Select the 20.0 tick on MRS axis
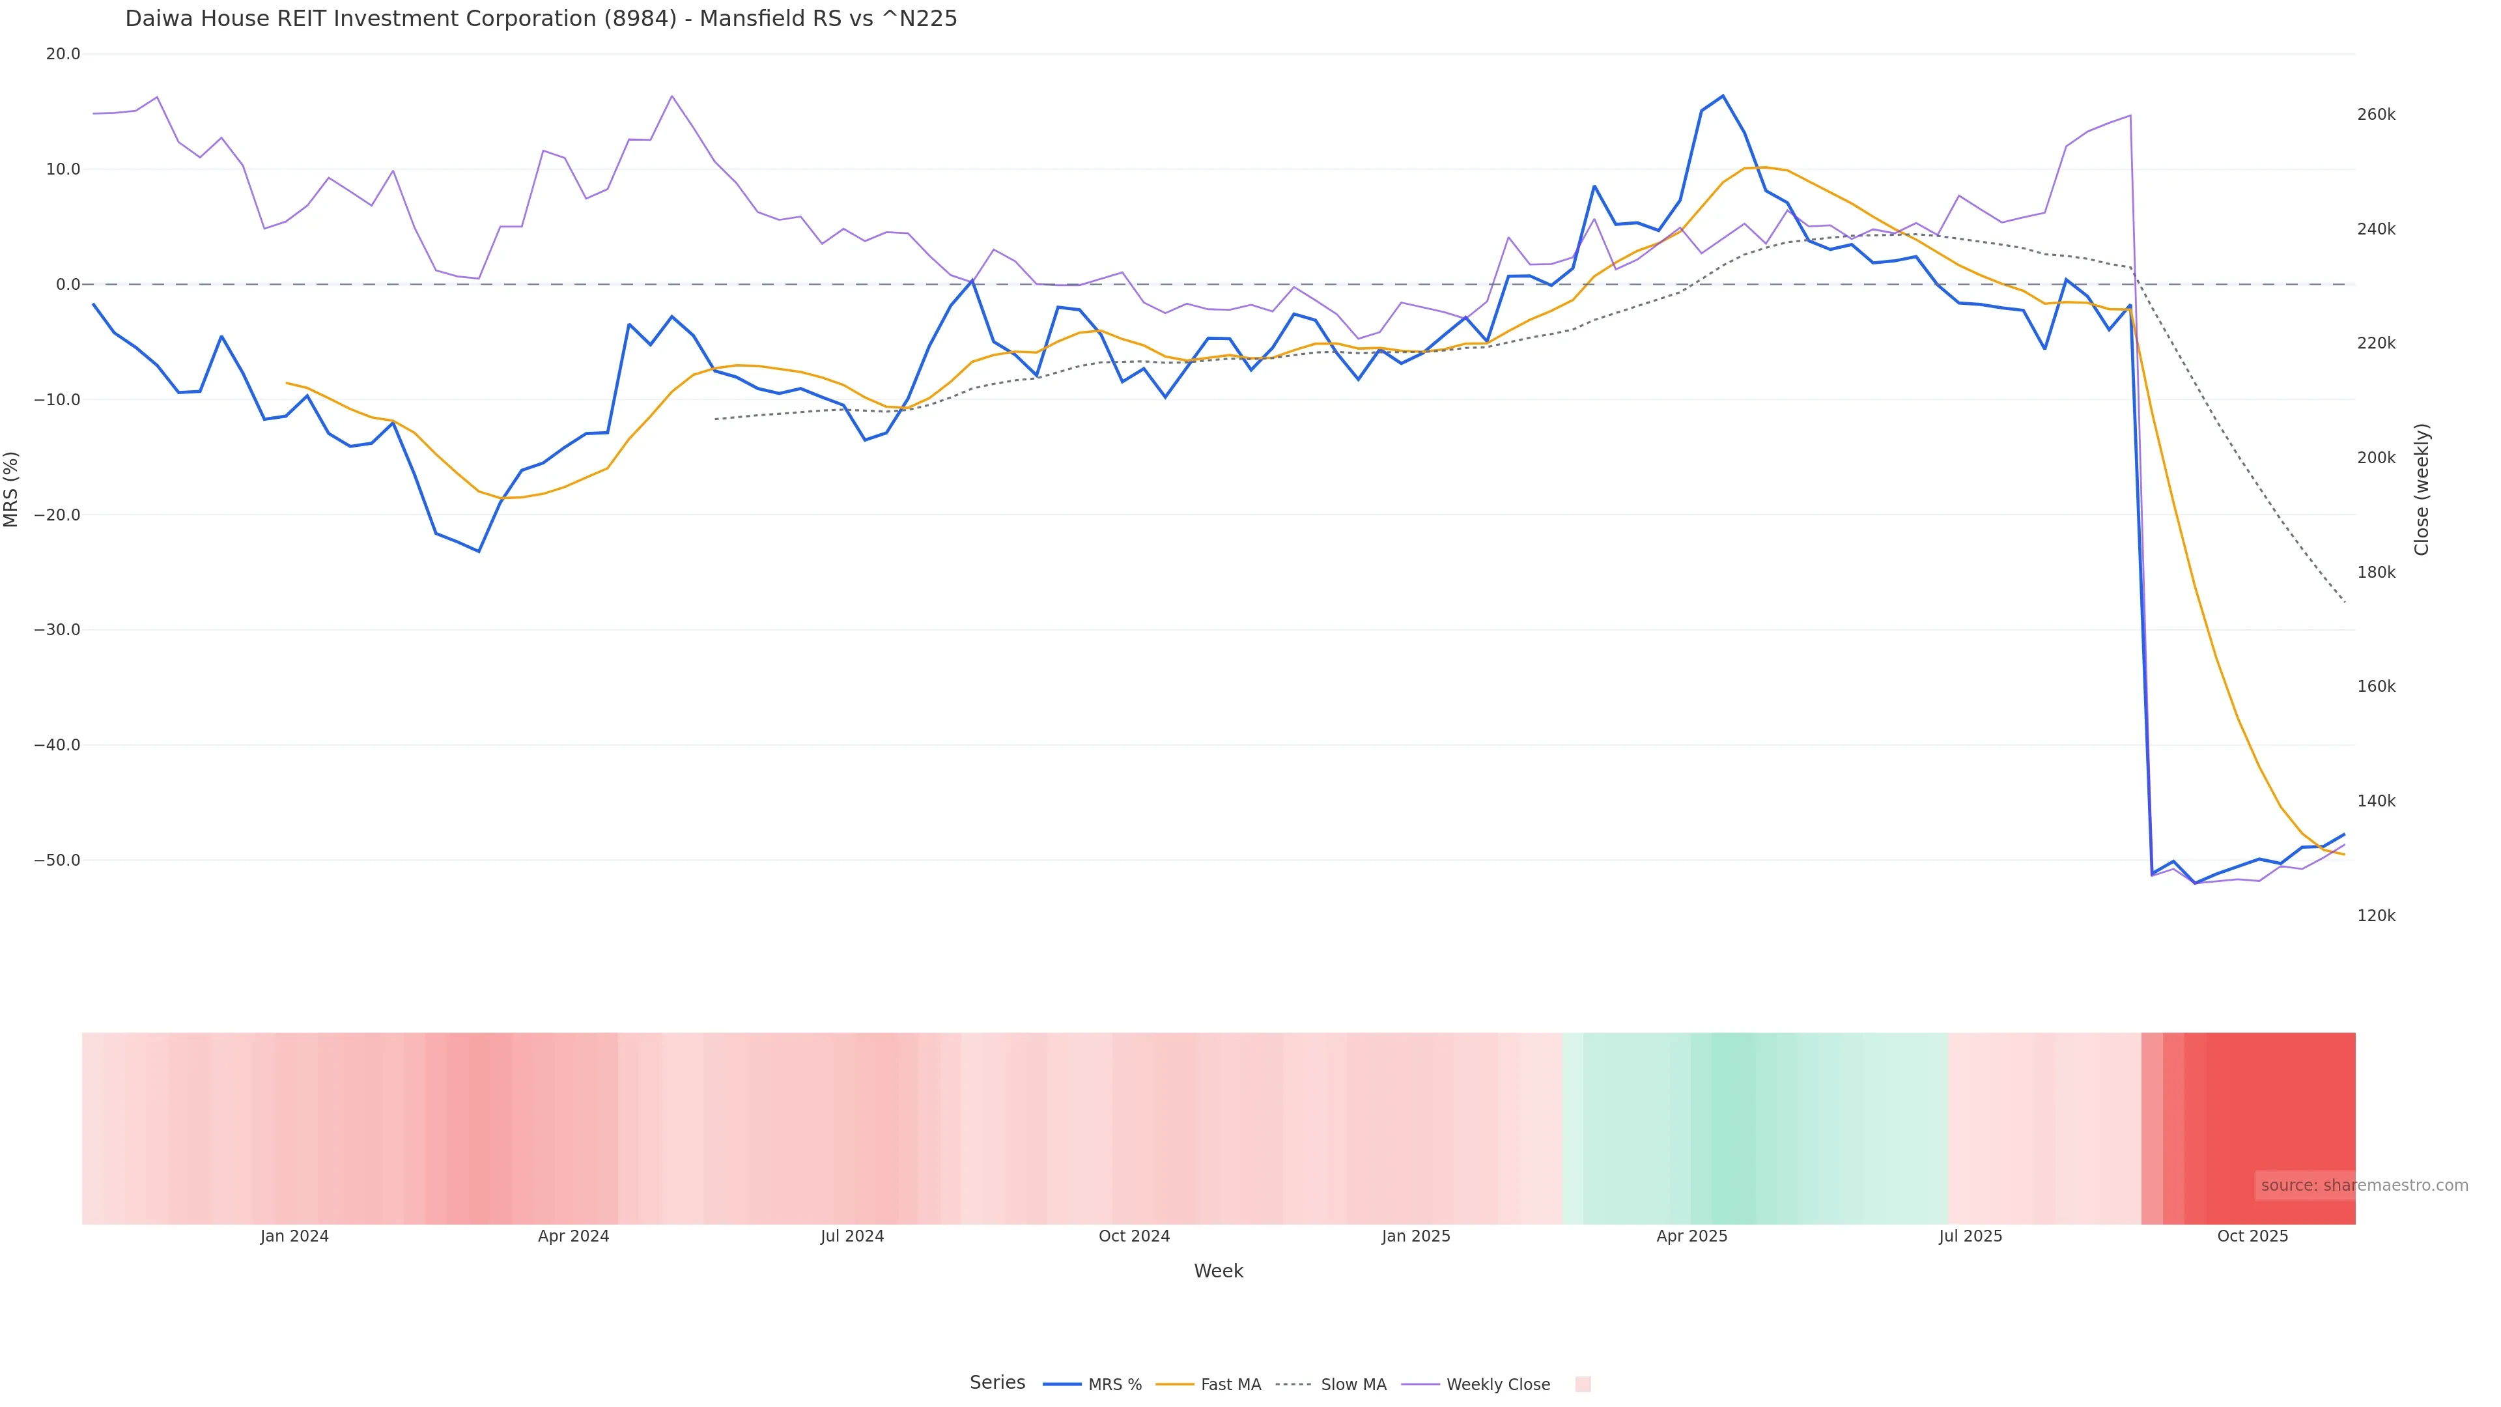The width and height of the screenshot is (2501, 1407). 63,54
